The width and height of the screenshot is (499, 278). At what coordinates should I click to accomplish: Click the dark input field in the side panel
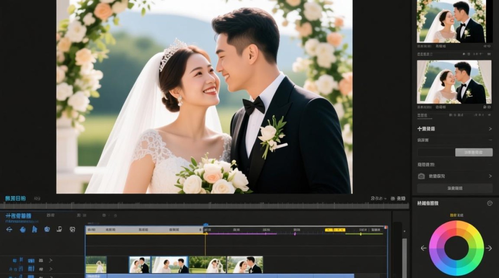pos(436,152)
